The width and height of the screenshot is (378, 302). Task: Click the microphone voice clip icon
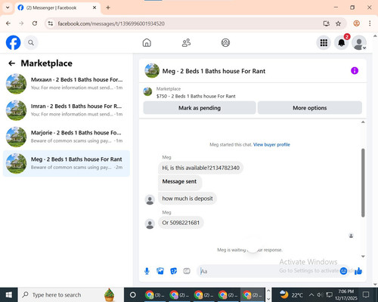pos(147,271)
